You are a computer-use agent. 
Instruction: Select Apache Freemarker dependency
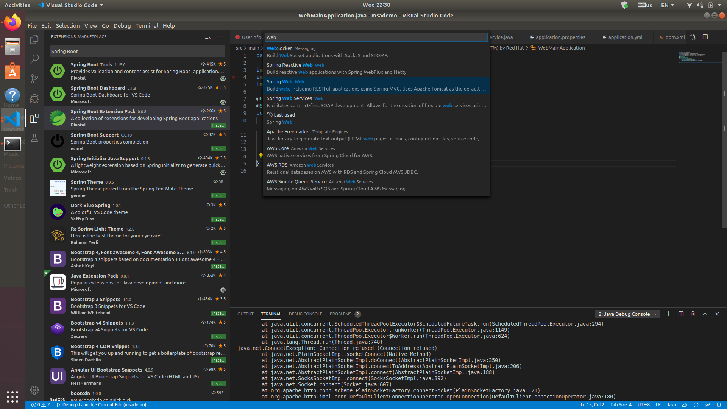click(376, 135)
